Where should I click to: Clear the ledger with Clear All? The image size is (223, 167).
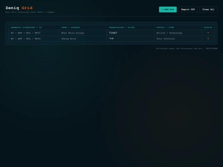[x=209, y=9]
